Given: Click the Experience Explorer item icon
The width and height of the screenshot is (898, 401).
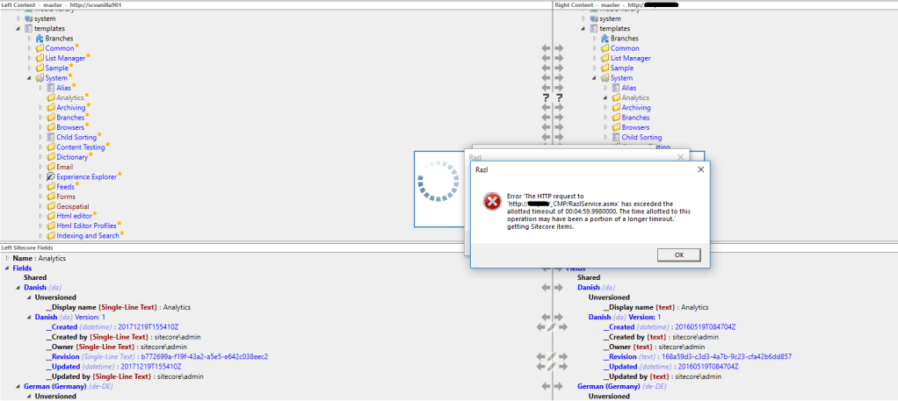Looking at the screenshot, I should pyautogui.click(x=51, y=176).
